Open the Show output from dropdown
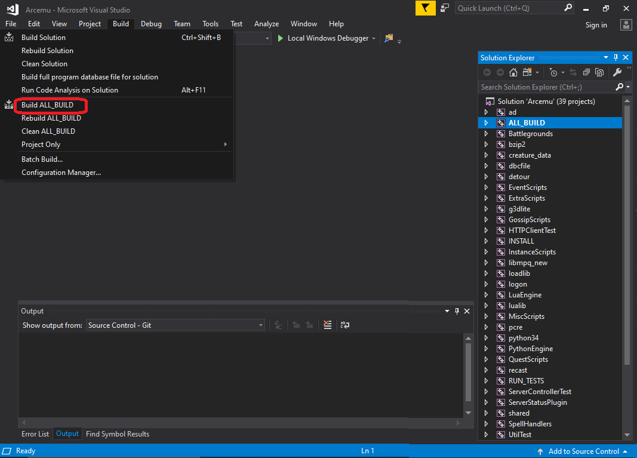The height and width of the screenshot is (458, 637). coord(260,325)
